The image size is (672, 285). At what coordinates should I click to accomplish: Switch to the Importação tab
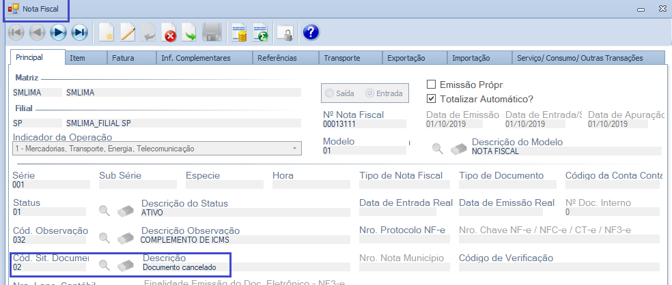[479, 58]
